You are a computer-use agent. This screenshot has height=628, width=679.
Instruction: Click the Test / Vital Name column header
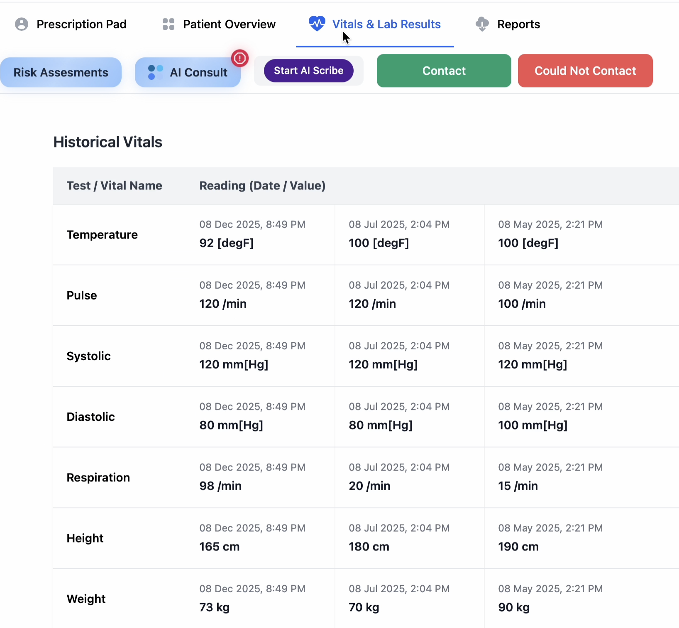tap(115, 186)
